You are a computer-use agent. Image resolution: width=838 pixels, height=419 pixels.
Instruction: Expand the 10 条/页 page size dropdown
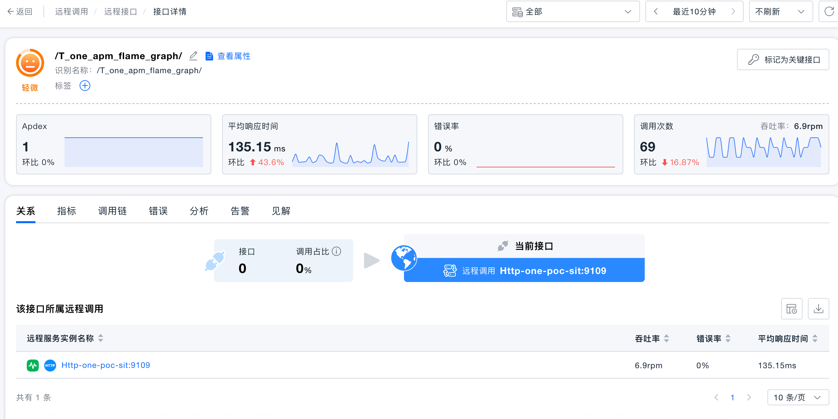798,397
